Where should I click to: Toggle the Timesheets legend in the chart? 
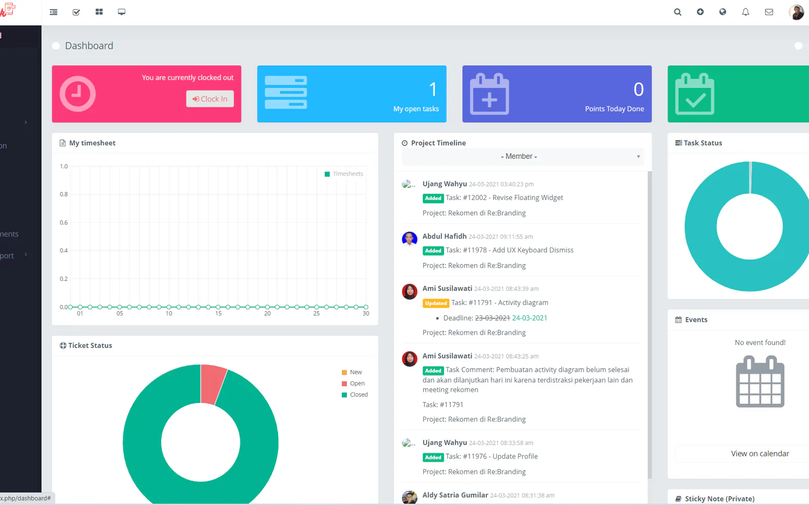coord(344,174)
